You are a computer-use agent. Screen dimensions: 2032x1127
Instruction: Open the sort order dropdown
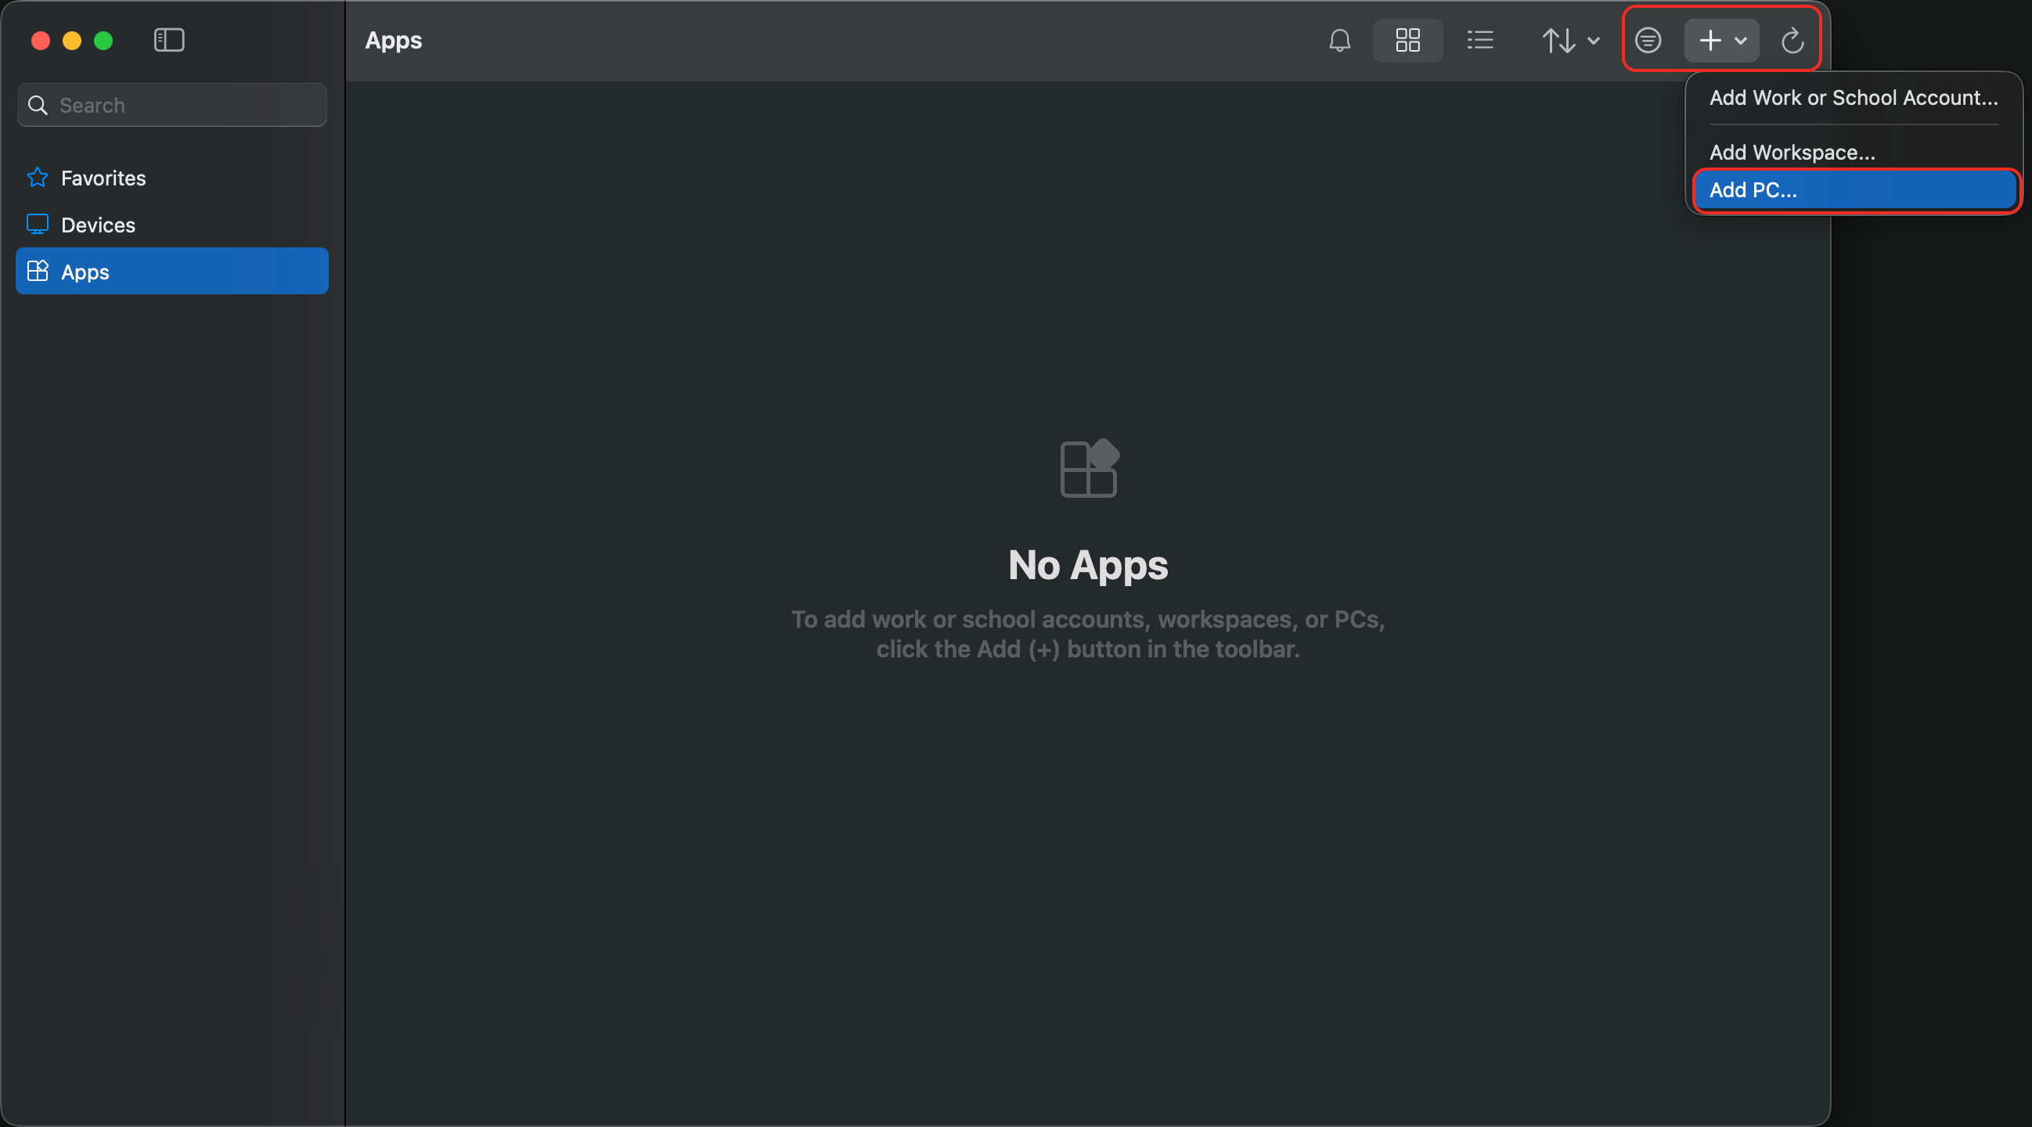1569,40
